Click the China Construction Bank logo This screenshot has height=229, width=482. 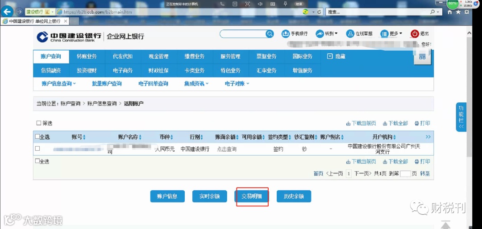pyautogui.click(x=69, y=37)
